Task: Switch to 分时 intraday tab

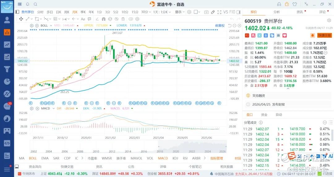Action: [x=40, y=12]
